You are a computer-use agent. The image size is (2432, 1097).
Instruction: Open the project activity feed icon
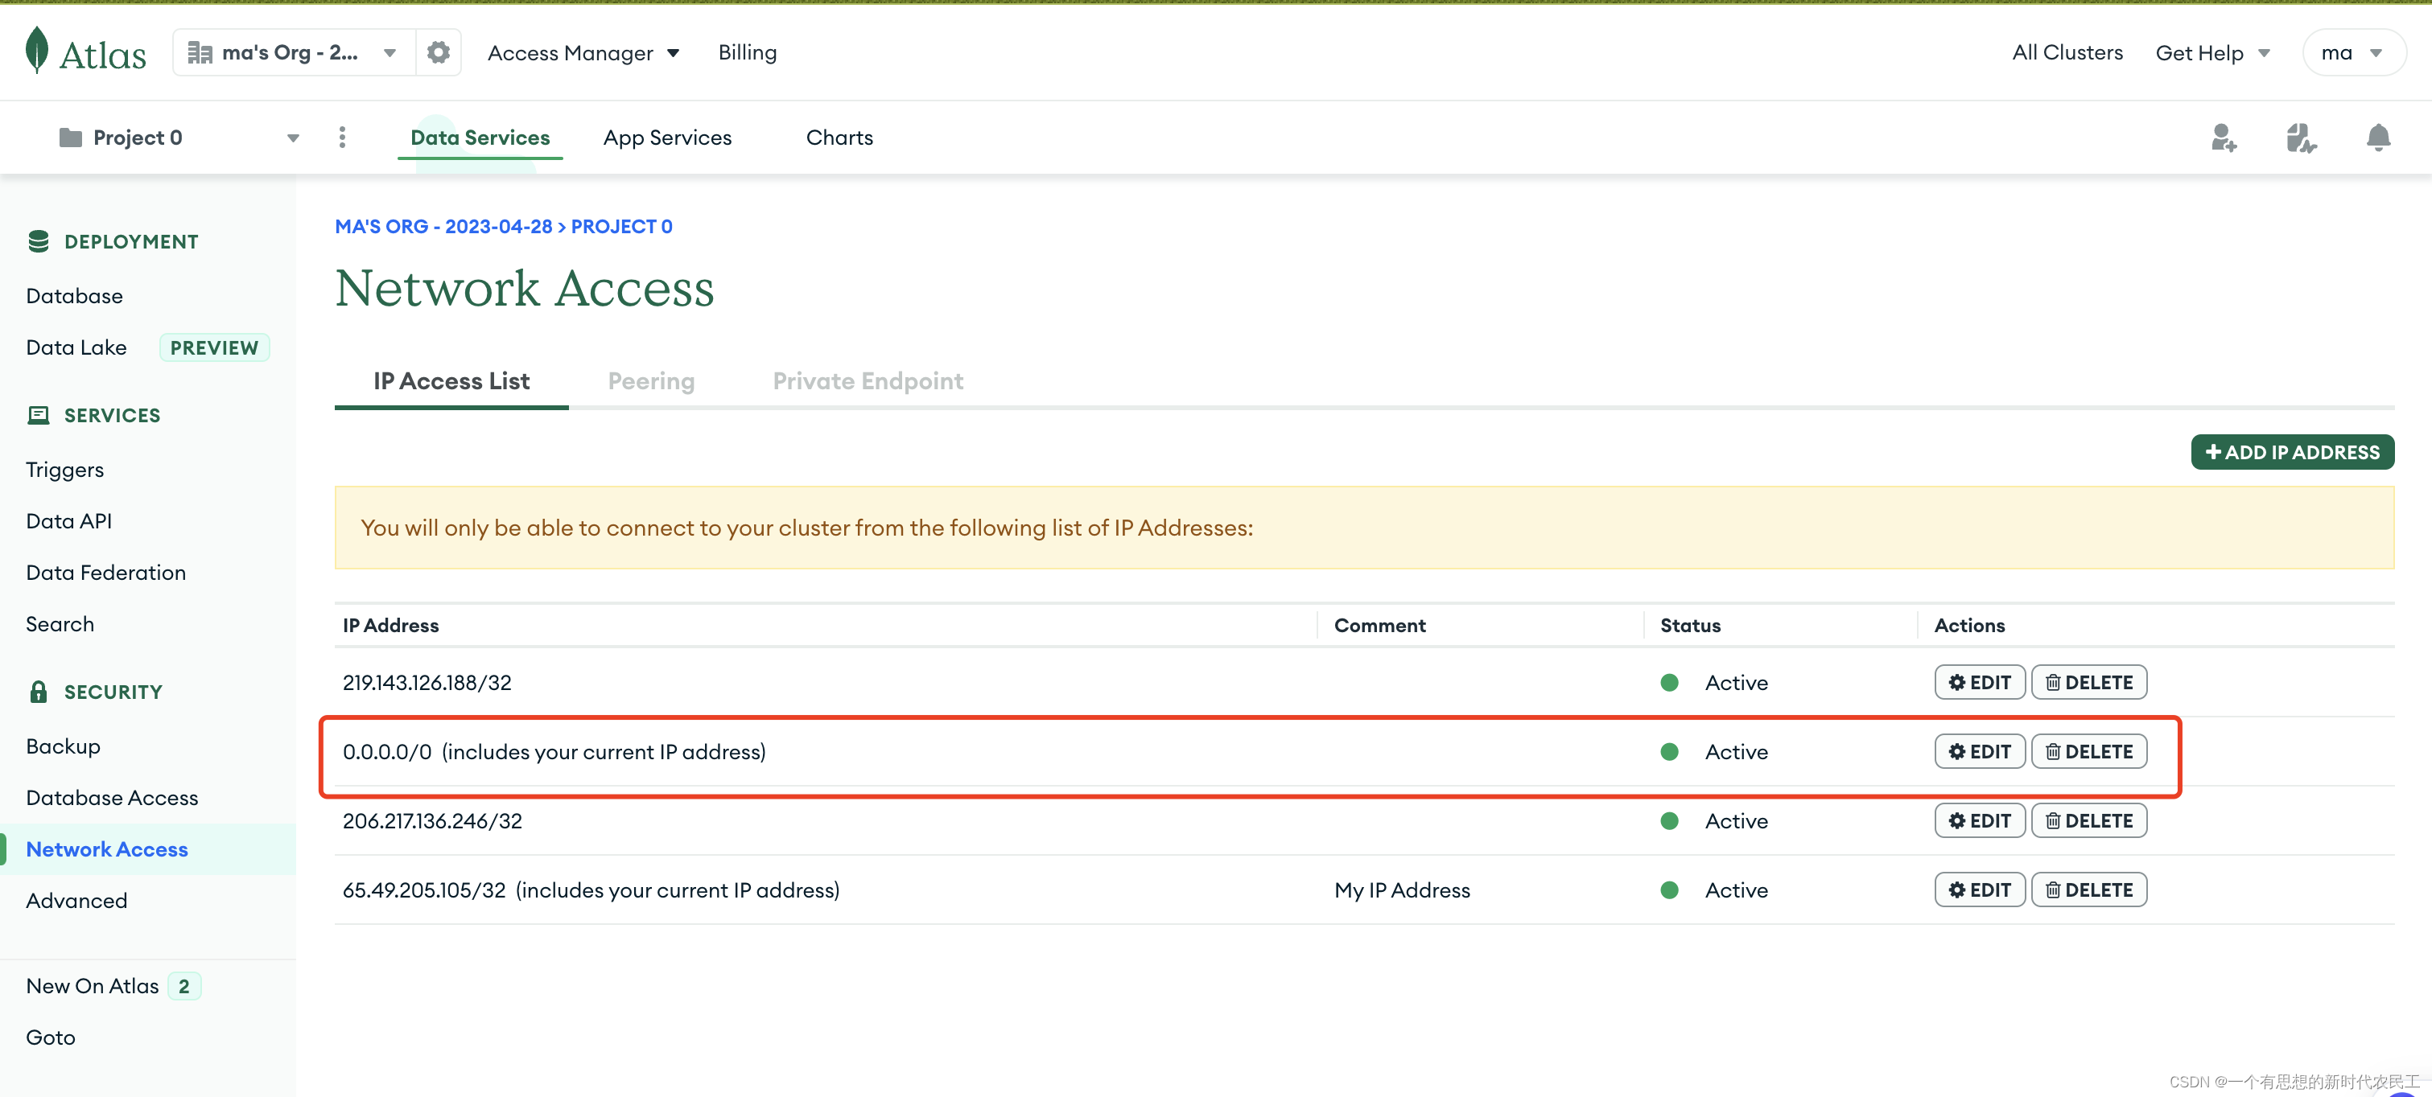(2301, 138)
